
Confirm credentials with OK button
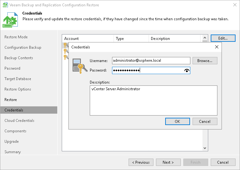(177, 122)
